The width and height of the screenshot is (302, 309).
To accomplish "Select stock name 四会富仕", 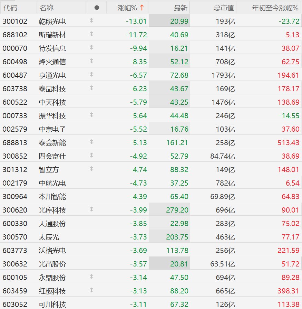I will pos(52,156).
